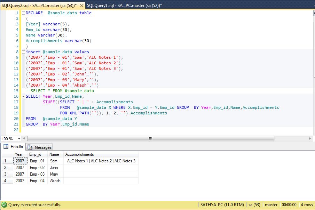Screen dimensions: 315x210
Task: Click the Emp - 04 cell
Action: point(37,181)
